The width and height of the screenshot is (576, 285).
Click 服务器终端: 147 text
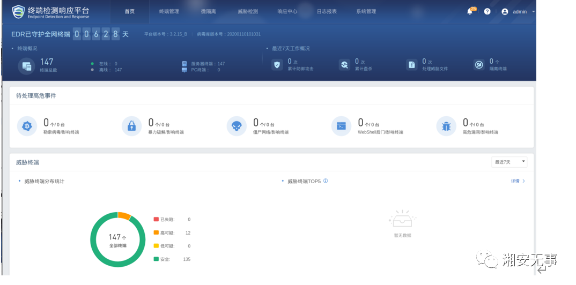(x=208, y=64)
